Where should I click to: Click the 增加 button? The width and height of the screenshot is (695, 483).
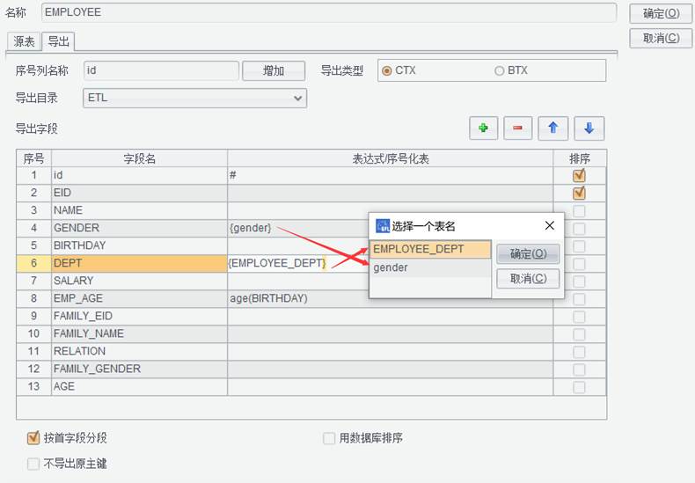(274, 71)
